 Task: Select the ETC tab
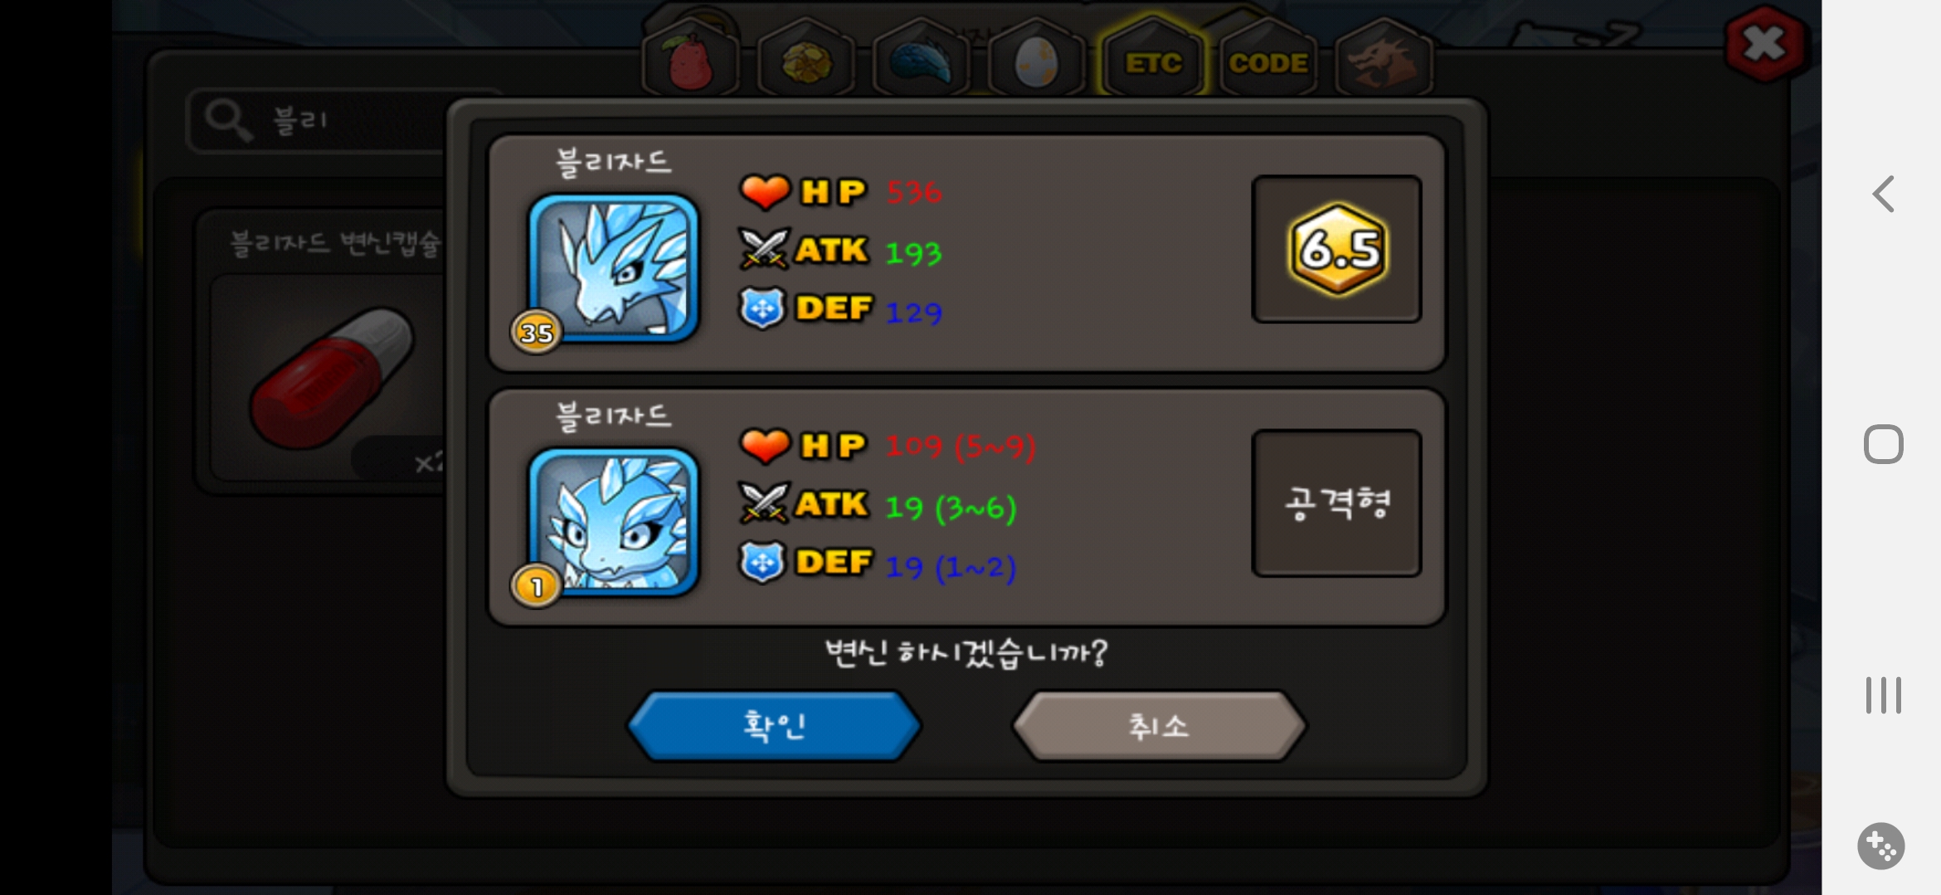pyautogui.click(x=1152, y=60)
